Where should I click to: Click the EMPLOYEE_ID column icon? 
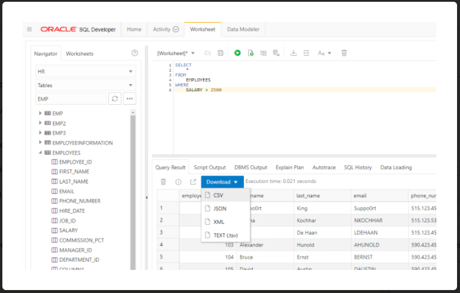click(x=54, y=162)
